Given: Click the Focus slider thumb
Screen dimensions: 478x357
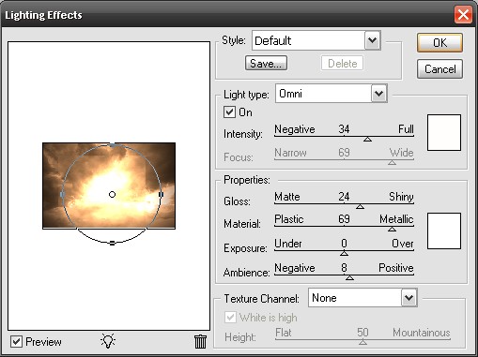Looking at the screenshot, I should (392, 162).
